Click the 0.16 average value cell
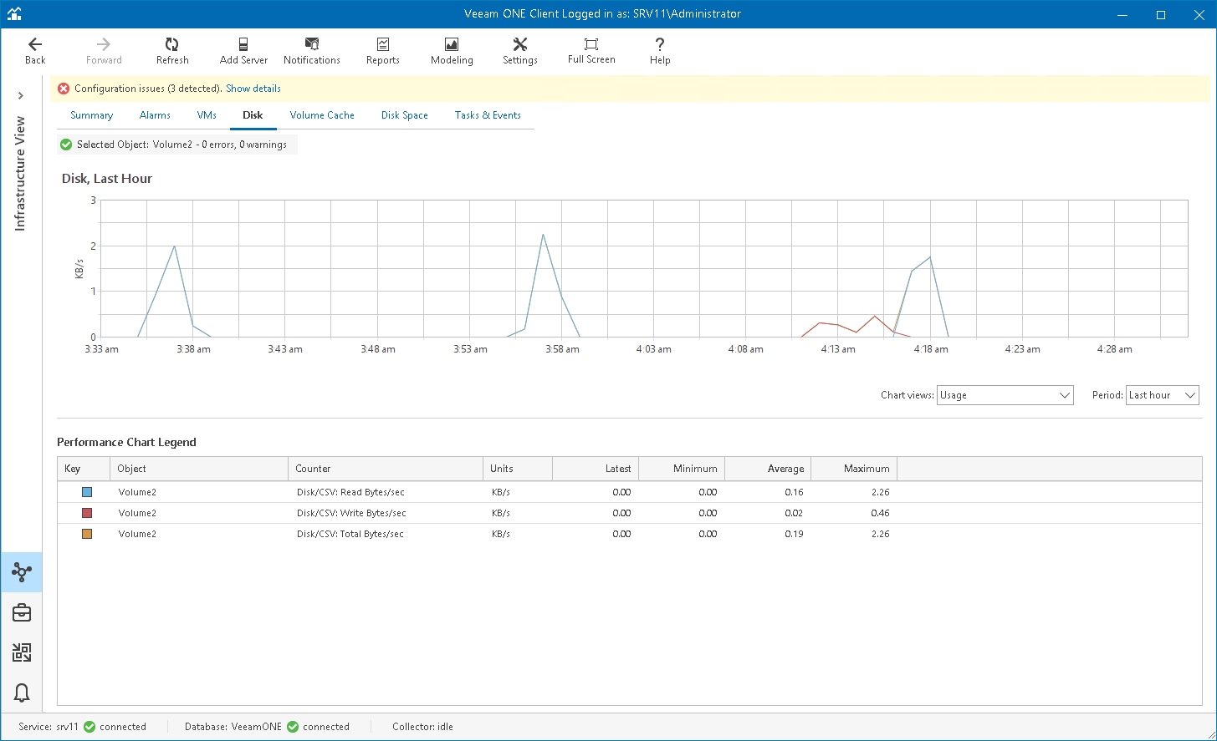Viewport: 1217px width, 741px height. tap(794, 492)
